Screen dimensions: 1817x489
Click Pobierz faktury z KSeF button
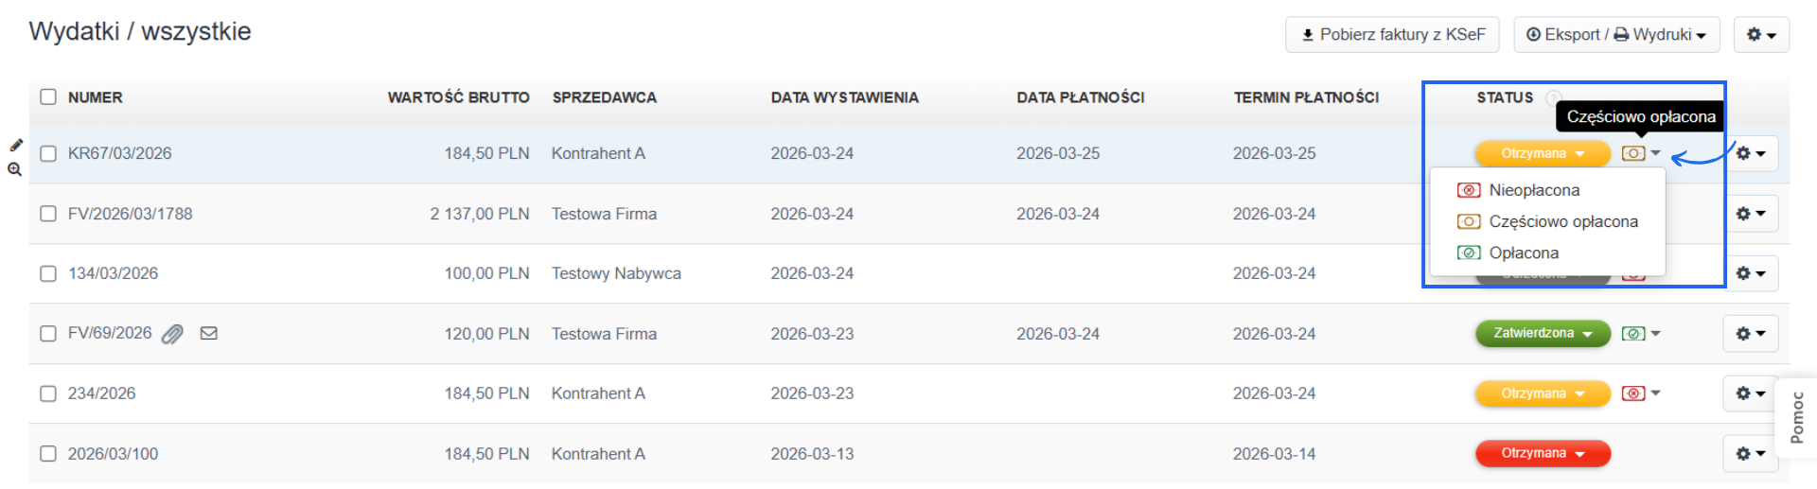(1392, 35)
